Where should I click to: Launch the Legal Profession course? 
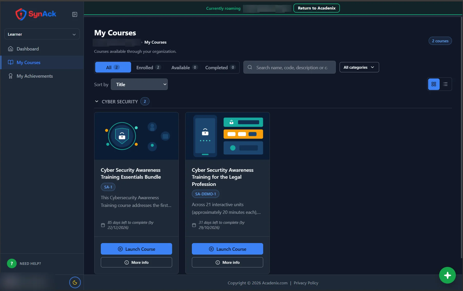click(228, 249)
